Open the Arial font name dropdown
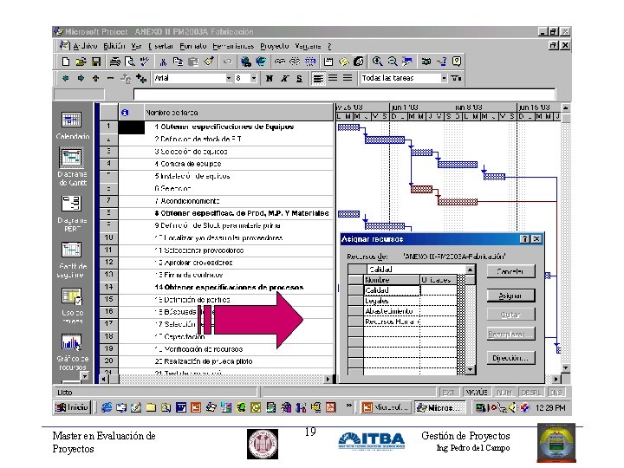The image size is (624, 468). pyautogui.click(x=229, y=78)
